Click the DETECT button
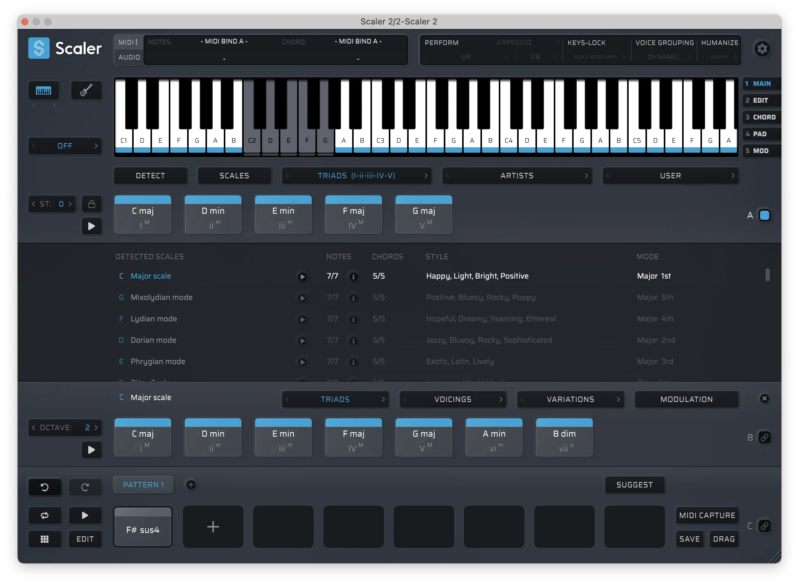Screen dimensions: 799x584 pyautogui.click(x=150, y=176)
